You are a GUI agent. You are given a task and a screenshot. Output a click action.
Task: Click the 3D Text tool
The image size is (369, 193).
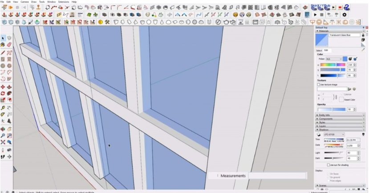click(x=9, y=121)
